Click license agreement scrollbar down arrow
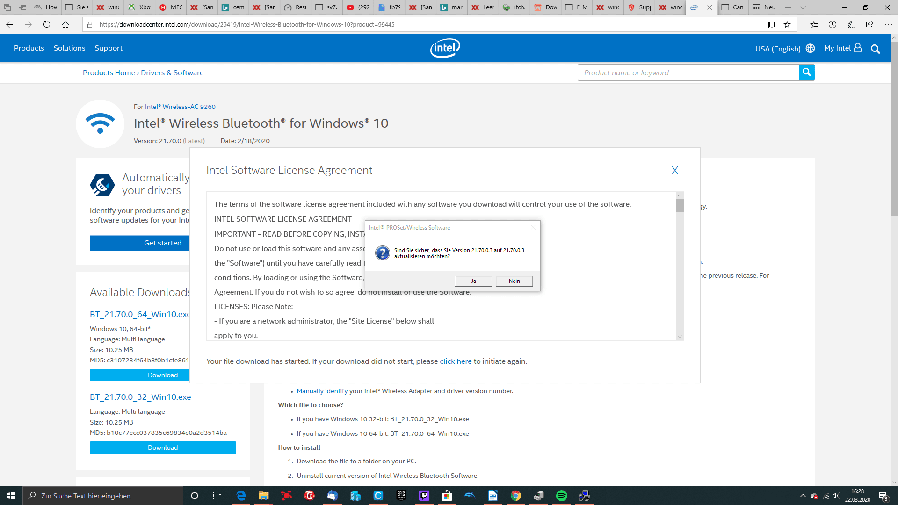The width and height of the screenshot is (898, 505). coord(680,337)
